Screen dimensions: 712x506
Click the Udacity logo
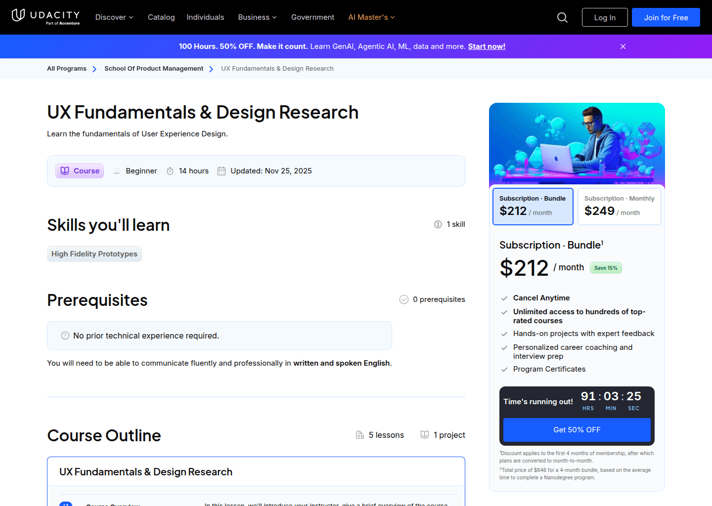[x=45, y=17]
